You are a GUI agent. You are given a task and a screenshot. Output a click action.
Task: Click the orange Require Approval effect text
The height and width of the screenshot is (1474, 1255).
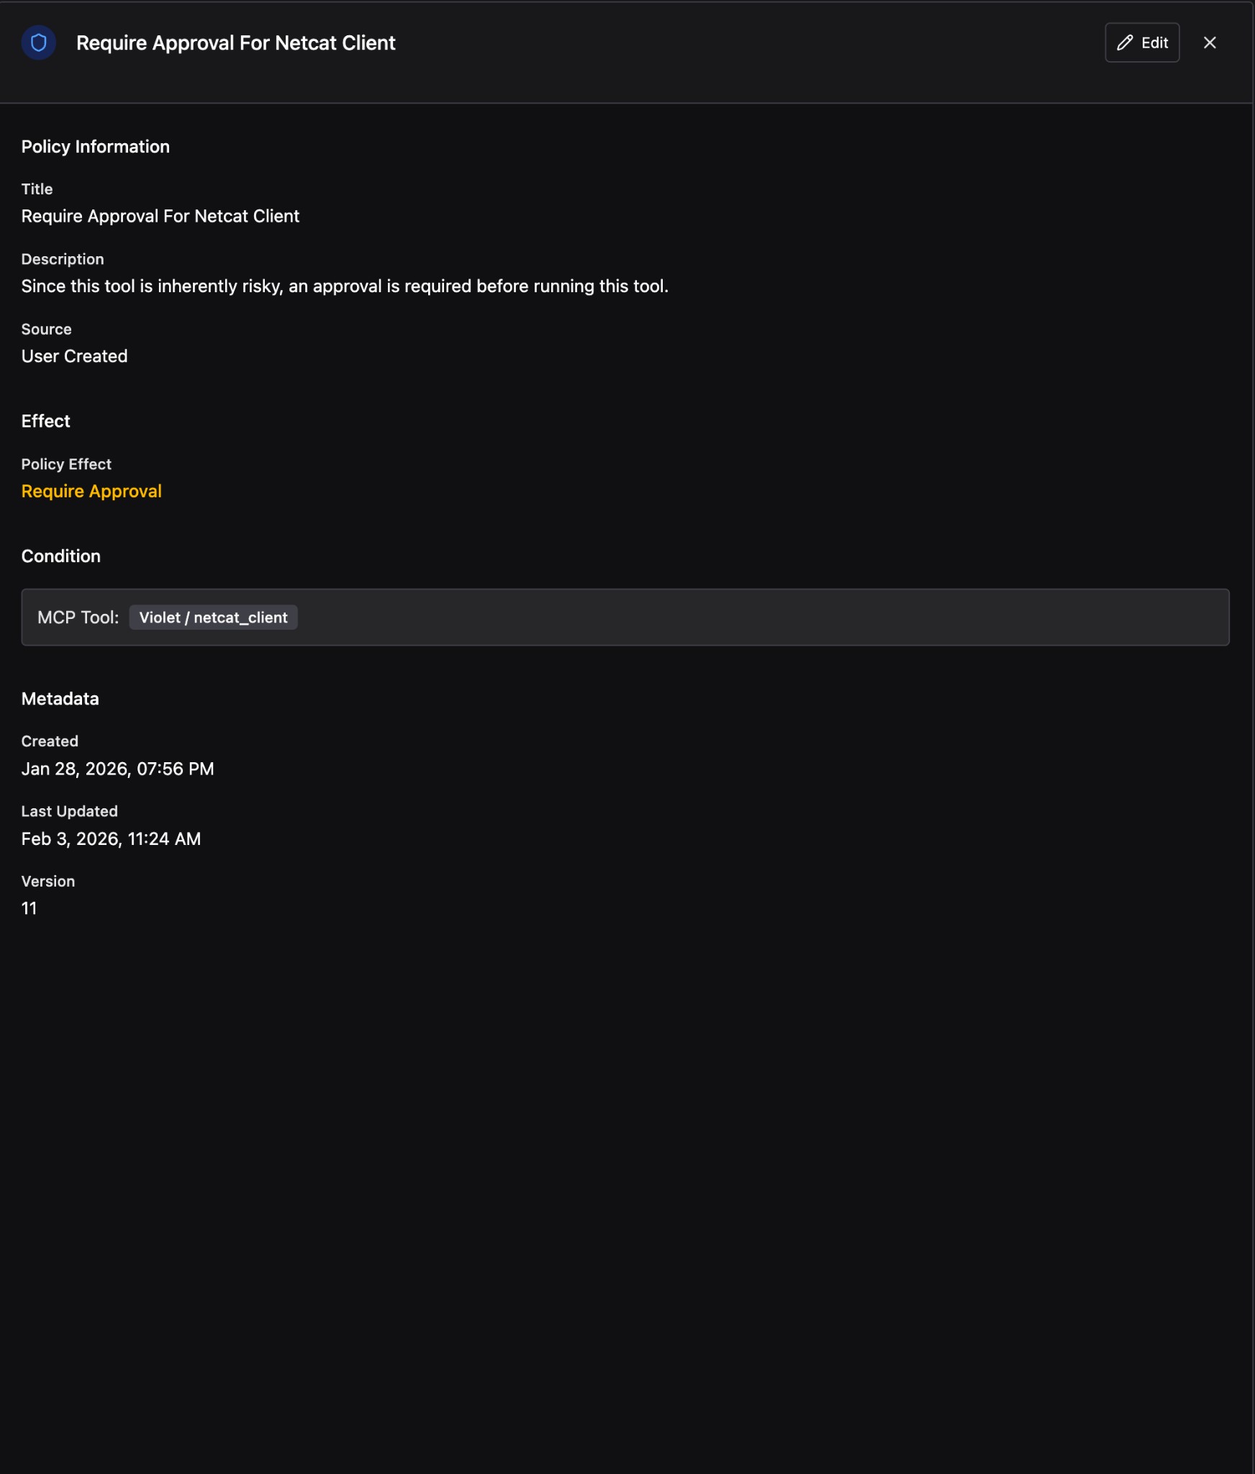91,492
